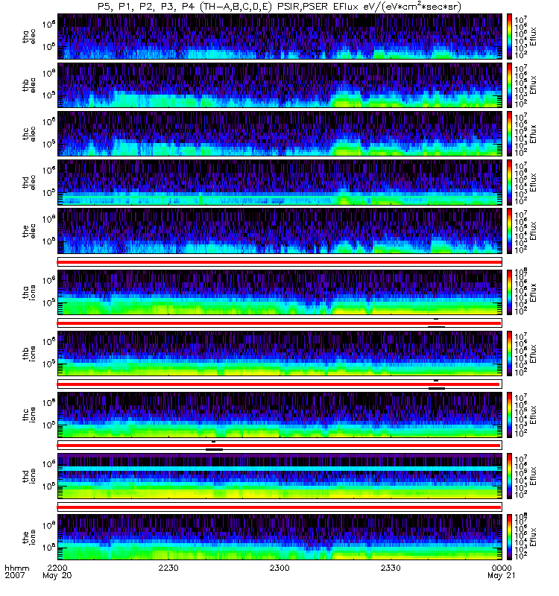Select the 'thd elec' panel label
Viewport: 559px width, 596px height.
point(29,183)
